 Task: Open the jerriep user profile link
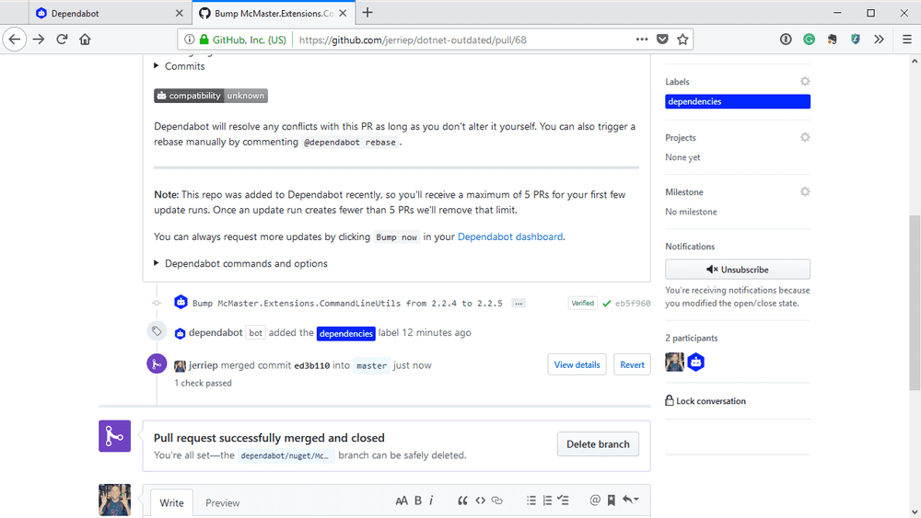tap(204, 365)
